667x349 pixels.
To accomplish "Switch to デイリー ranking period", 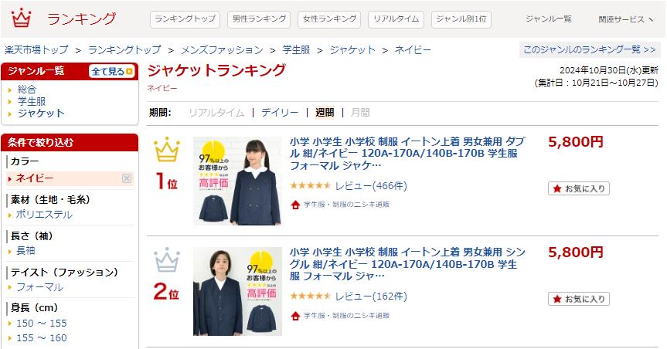I will coord(280,113).
